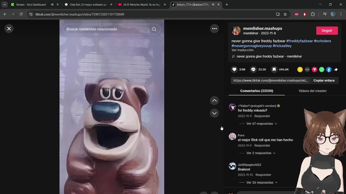Open the tab search dropdown arrow
This screenshot has height=194, width=346.
(x=4, y=5)
